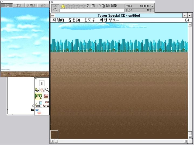
Task: Open the 파일(F) menu
Action: coord(58,20)
